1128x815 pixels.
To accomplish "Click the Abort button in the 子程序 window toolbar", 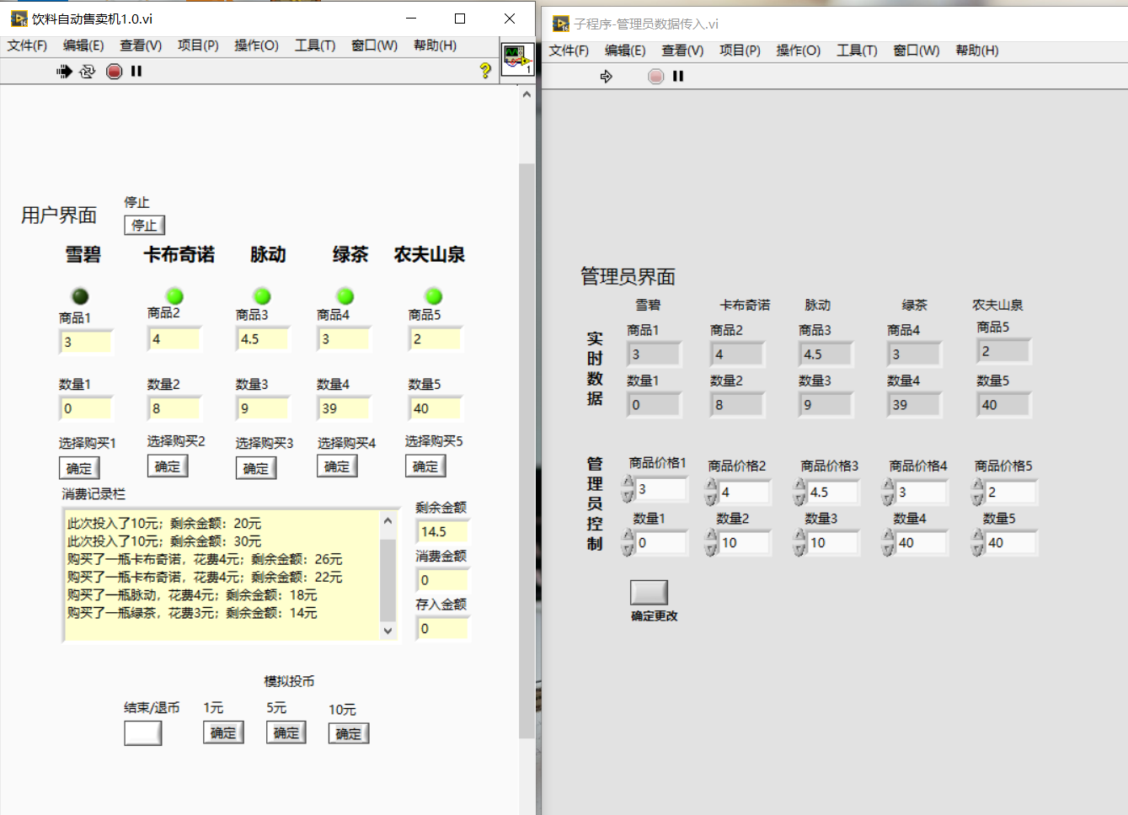I will 655,77.
